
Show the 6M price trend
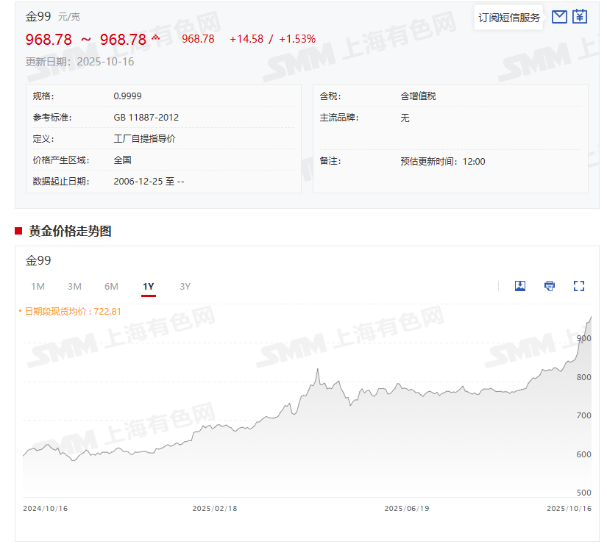coord(111,286)
